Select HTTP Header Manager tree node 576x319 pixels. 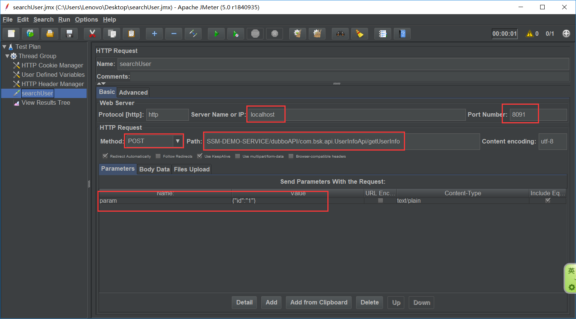click(53, 84)
